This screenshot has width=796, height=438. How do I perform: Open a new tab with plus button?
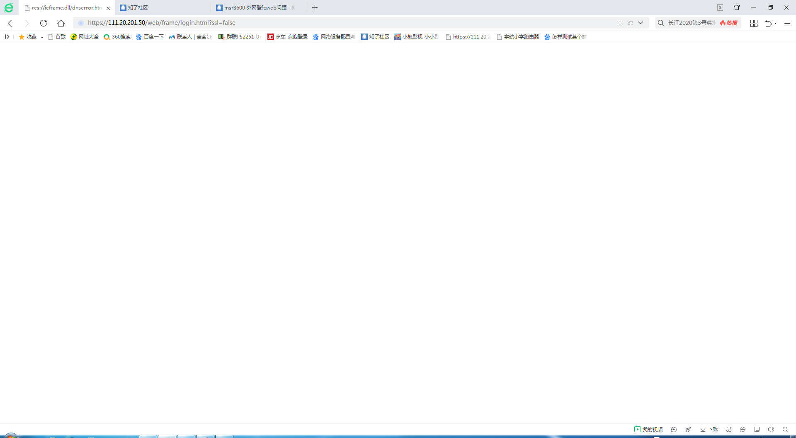315,8
